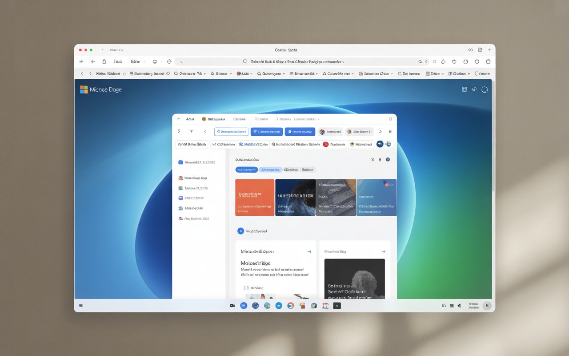Image resolution: width=569 pixels, height=356 pixels.
Task: Select the first tab in the dialog header
Action: click(190, 119)
